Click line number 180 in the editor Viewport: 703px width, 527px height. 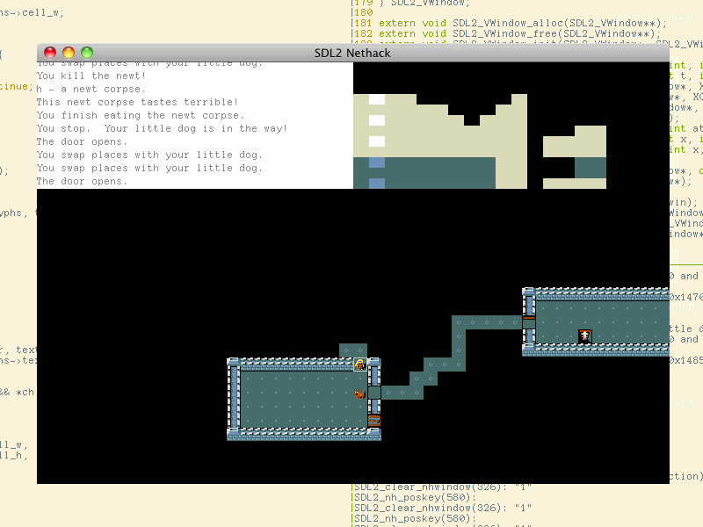click(364, 12)
